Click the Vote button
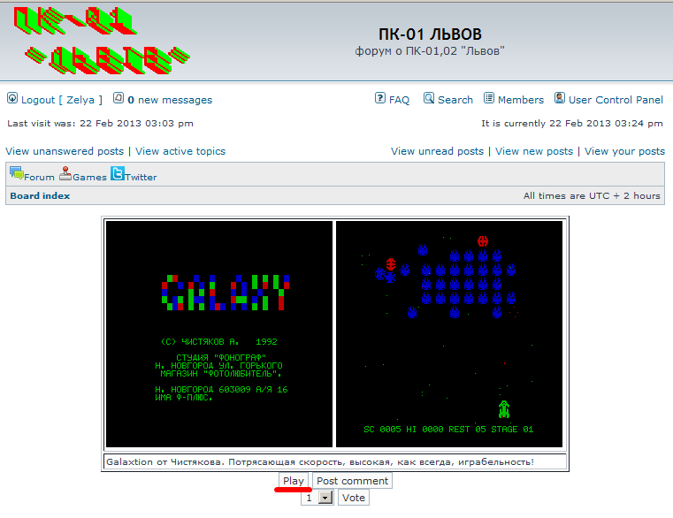 tap(354, 498)
